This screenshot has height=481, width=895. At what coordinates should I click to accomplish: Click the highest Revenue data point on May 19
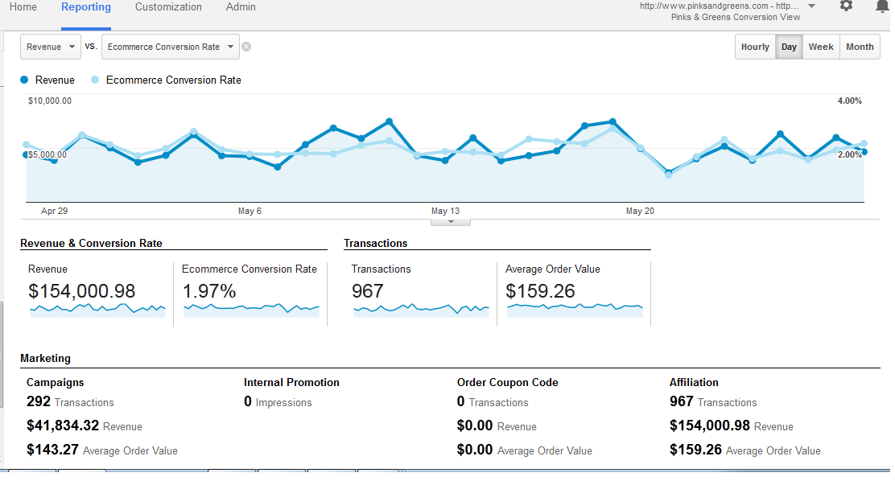point(612,121)
